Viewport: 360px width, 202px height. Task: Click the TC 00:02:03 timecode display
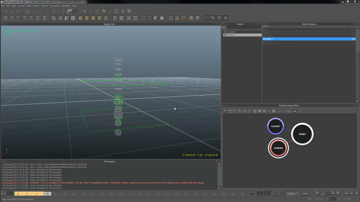(x=188, y=155)
